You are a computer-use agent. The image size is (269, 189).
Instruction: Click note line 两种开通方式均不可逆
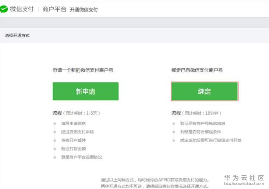155,186
